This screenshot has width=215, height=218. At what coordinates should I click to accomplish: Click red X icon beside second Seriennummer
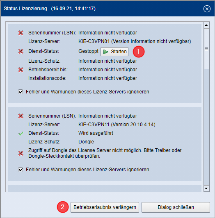coord(21,116)
